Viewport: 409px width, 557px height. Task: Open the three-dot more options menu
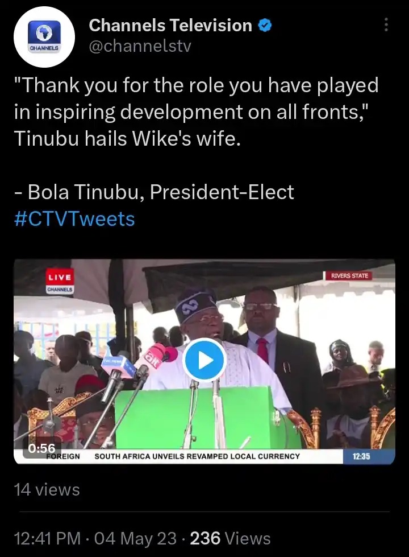point(386,24)
